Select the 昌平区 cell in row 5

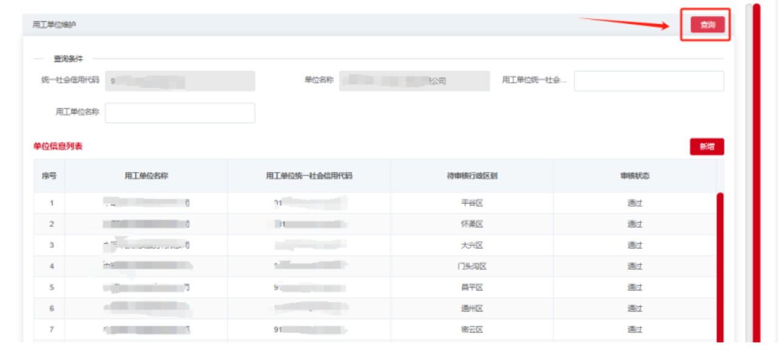[x=472, y=287]
